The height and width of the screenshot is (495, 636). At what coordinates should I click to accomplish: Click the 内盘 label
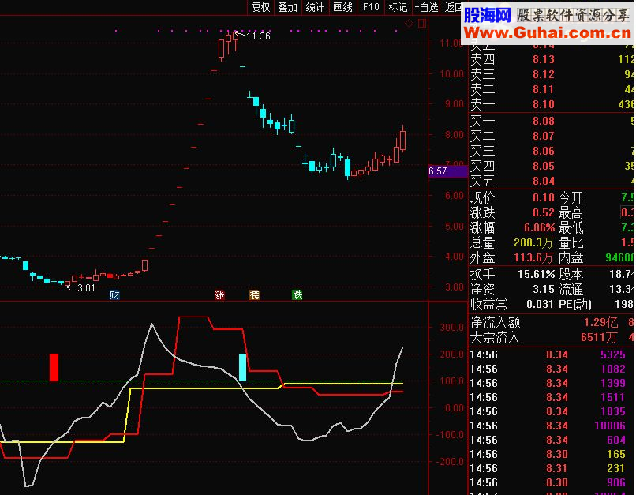[x=571, y=257]
